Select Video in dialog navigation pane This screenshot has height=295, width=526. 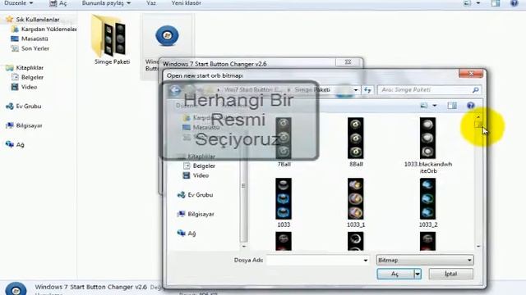pos(196,175)
